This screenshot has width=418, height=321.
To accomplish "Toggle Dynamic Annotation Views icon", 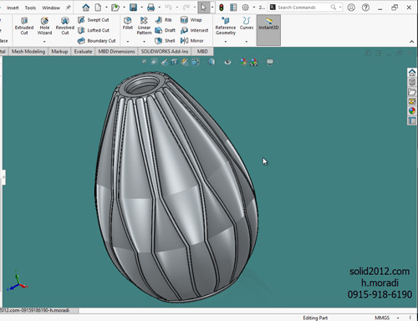I will [185, 62].
